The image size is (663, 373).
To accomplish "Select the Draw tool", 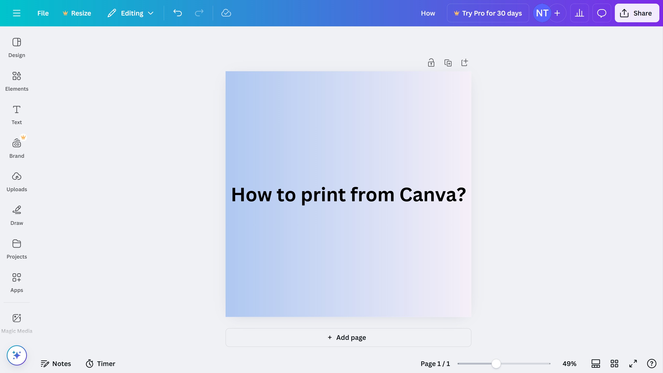I will (x=17, y=215).
